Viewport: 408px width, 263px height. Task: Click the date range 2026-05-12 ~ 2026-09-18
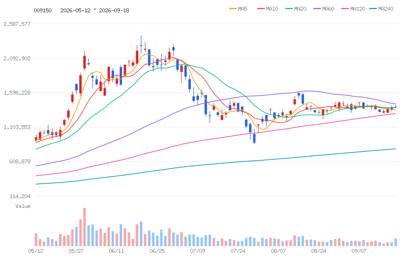click(95, 10)
